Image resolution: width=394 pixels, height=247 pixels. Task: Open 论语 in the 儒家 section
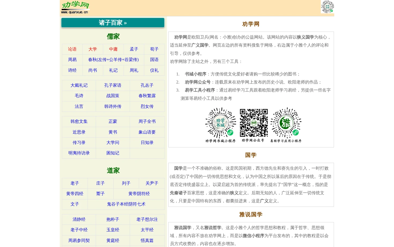72,49
